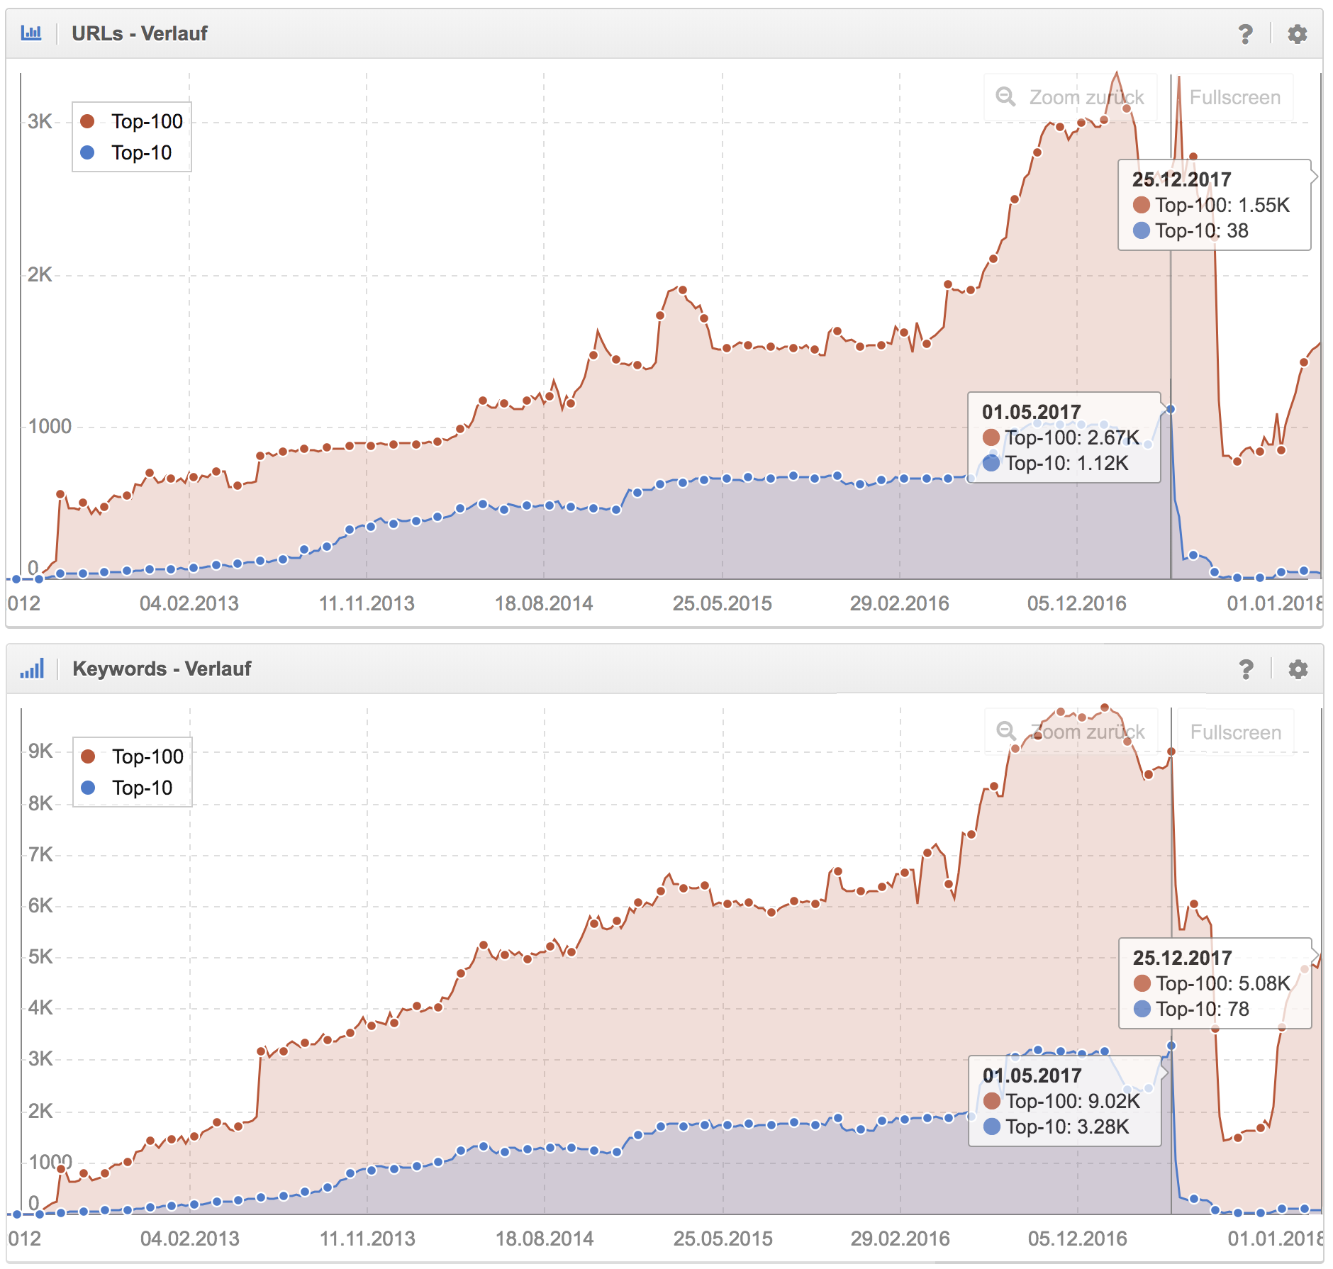The width and height of the screenshot is (1333, 1269).
Task: Click the signal bars icon beside Keywords - Verlauf
Action: click(32, 669)
